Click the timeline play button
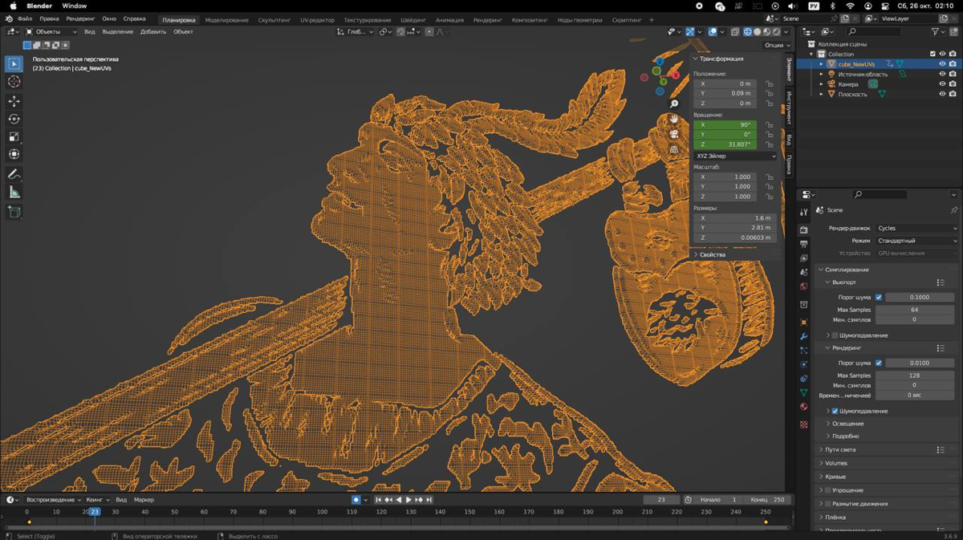Viewport: 963px width, 540px height. coord(408,499)
